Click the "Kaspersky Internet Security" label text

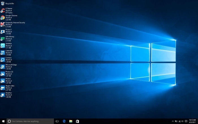click(x=15, y=22)
